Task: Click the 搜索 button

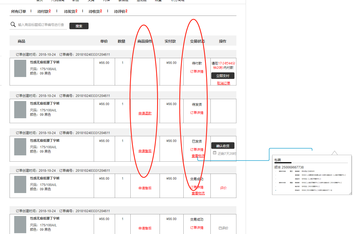Action: 79,26
